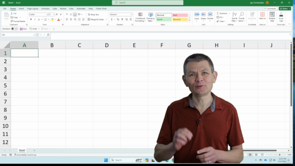This screenshot has width=295, height=166.
Task: Align text to the right
Action: pyautogui.click(x=75, y=19)
